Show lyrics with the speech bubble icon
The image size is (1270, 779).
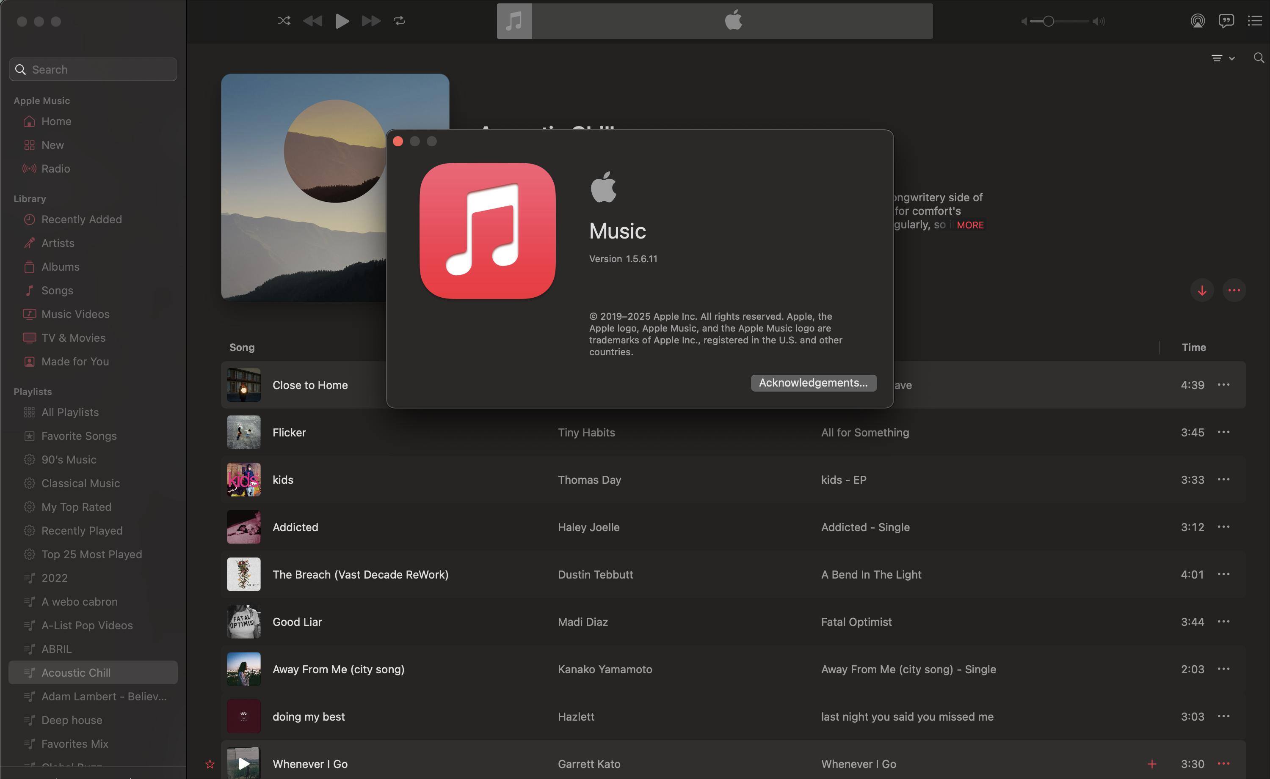(1226, 21)
